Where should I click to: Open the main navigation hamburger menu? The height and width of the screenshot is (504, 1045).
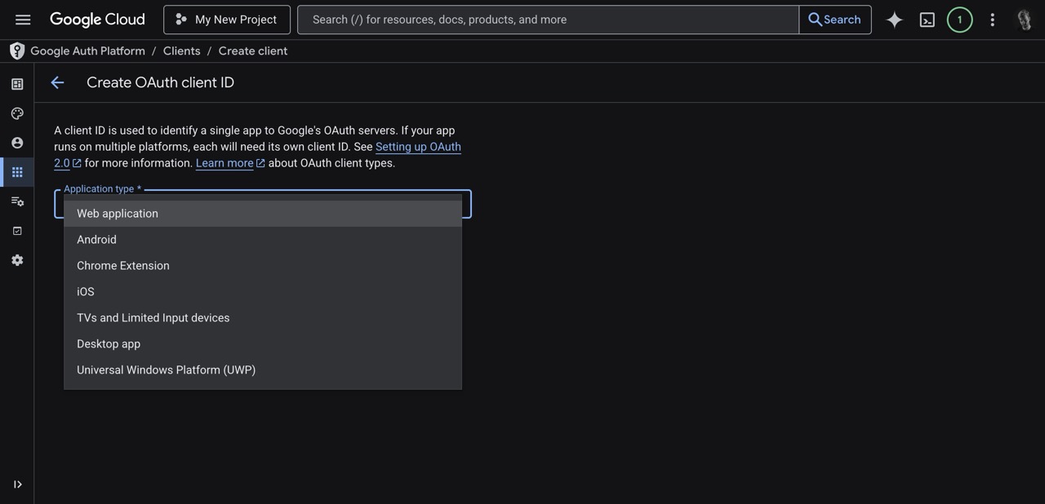tap(22, 19)
